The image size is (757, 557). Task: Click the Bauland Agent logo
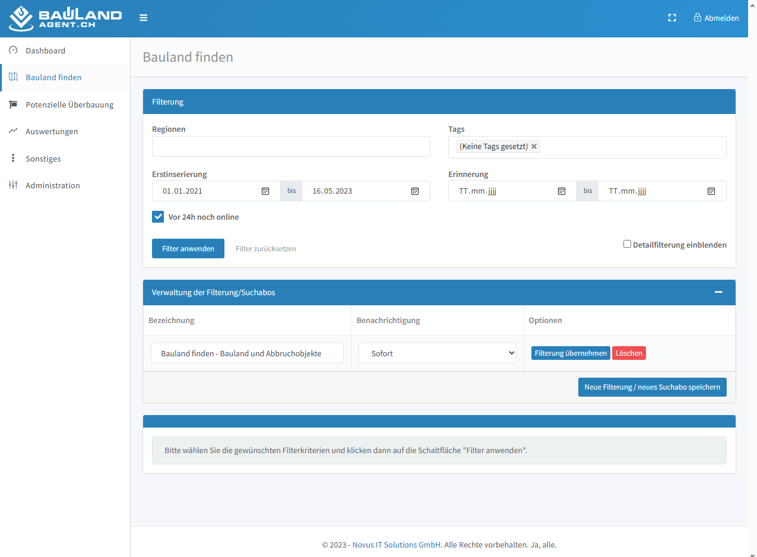(x=65, y=18)
